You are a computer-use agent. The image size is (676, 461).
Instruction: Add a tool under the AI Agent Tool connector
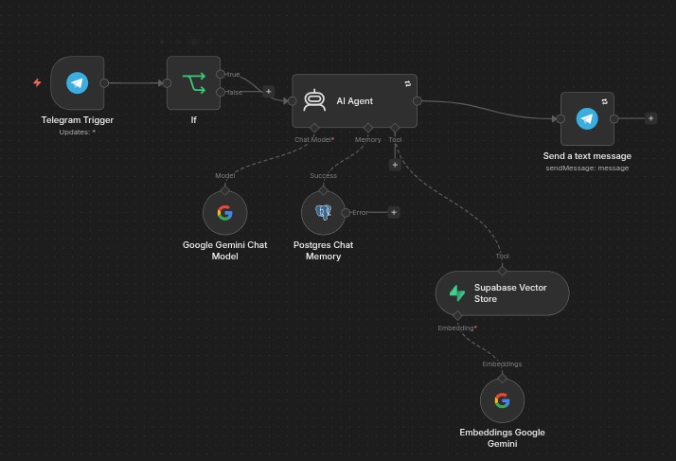point(395,165)
